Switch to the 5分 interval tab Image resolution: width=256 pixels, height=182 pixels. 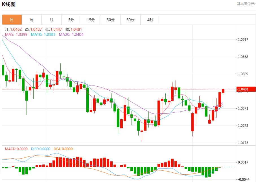pyautogui.click(x=71, y=20)
